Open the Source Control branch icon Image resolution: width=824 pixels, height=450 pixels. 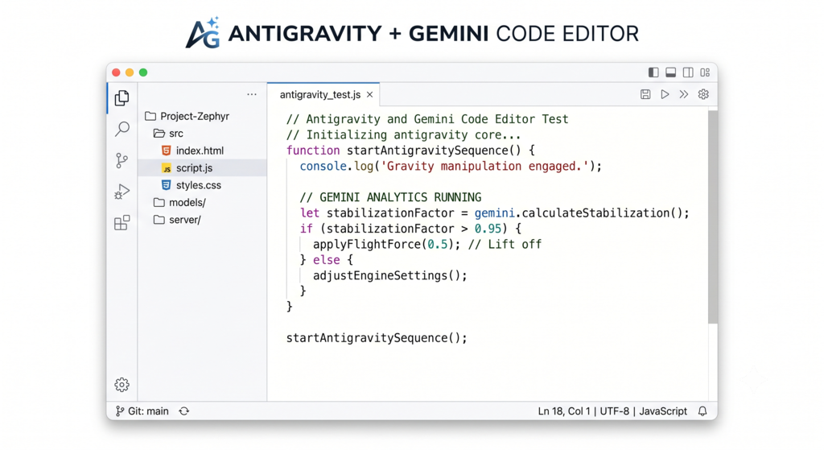tap(122, 160)
